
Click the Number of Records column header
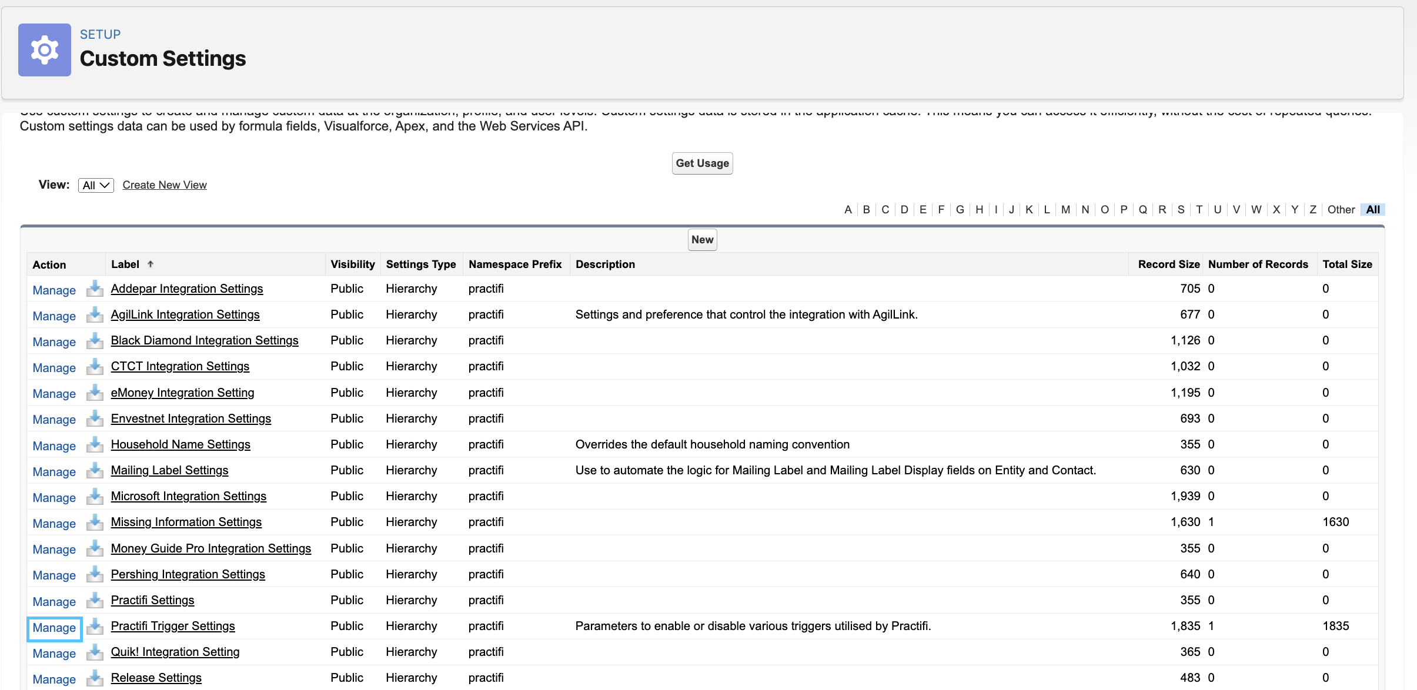tap(1258, 264)
